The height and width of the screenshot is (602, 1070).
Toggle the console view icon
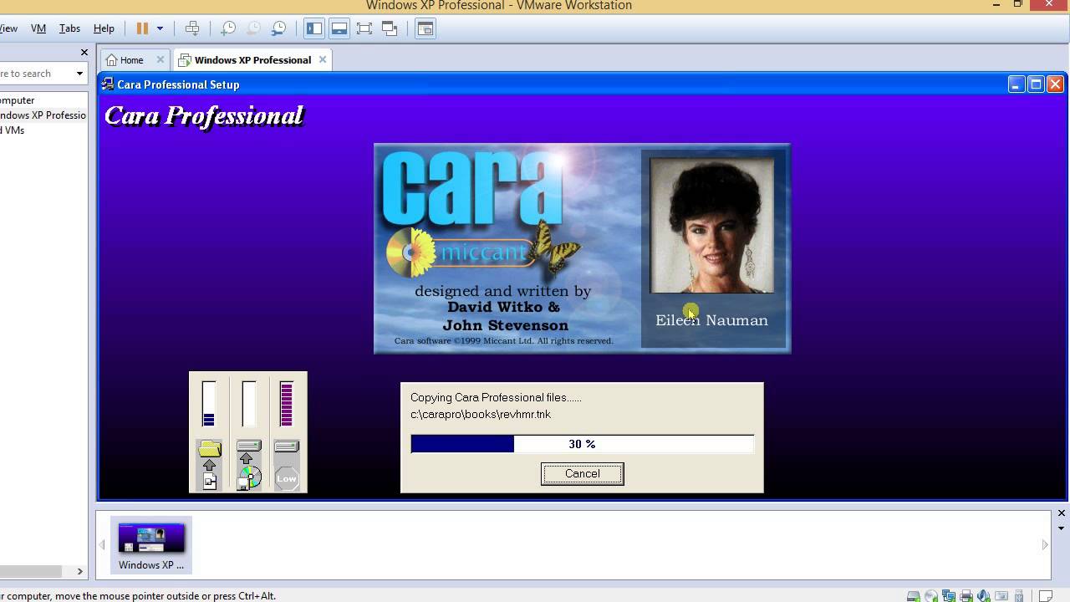(x=425, y=28)
